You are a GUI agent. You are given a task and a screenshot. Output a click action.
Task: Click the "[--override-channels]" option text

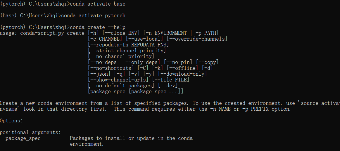point(197,39)
